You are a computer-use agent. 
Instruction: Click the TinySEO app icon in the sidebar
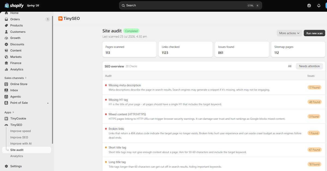(x=6, y=125)
